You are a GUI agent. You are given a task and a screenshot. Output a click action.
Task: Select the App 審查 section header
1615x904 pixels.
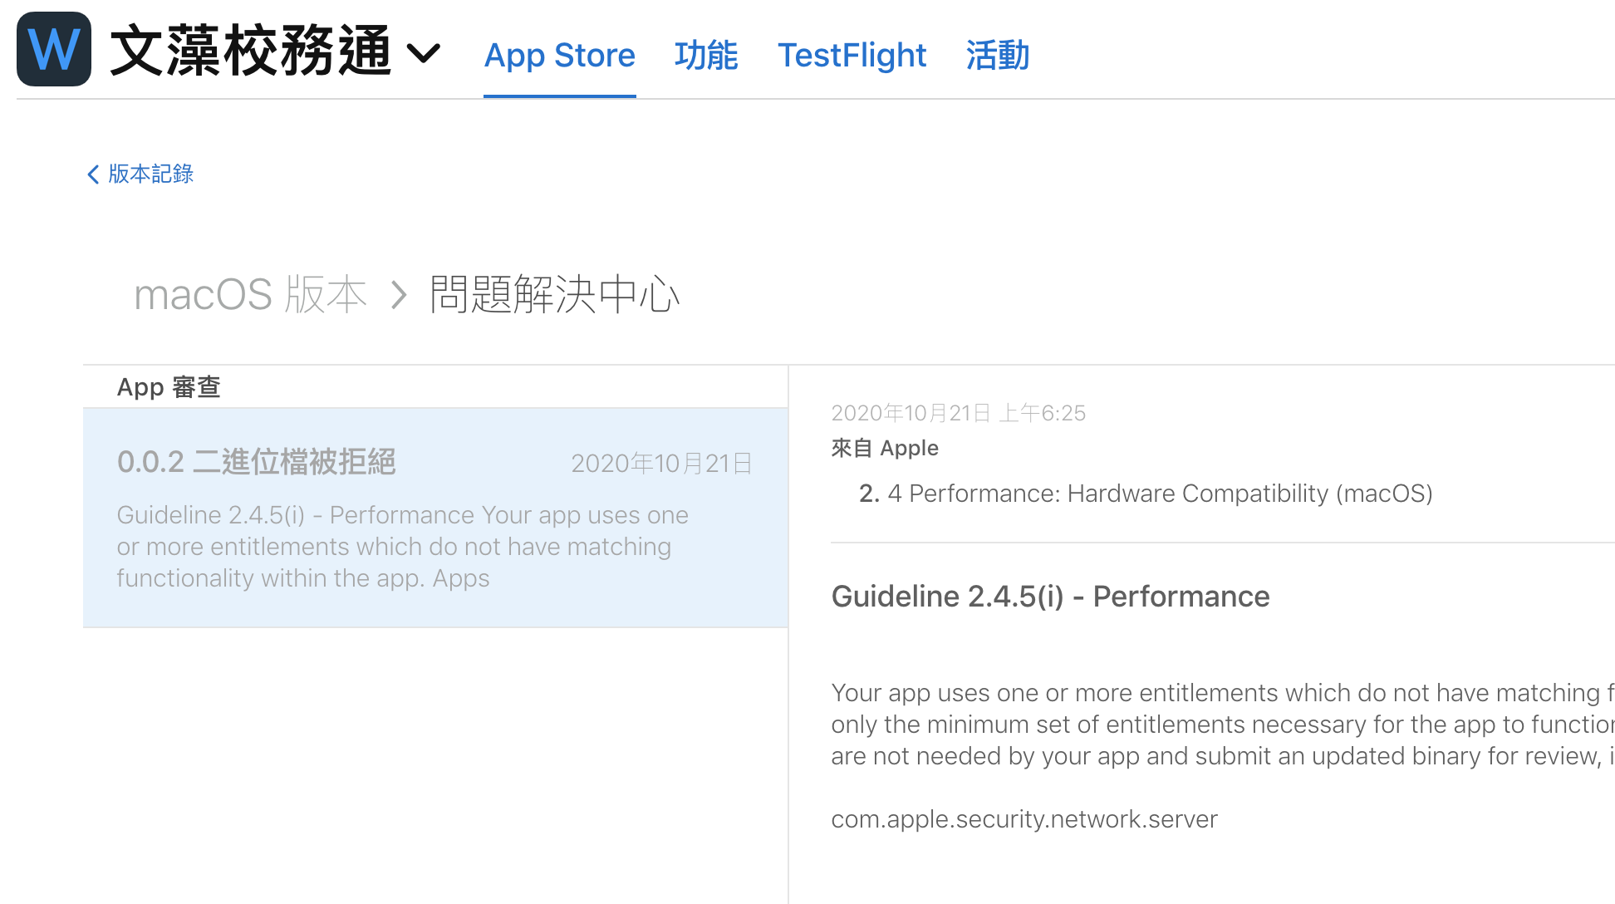[x=169, y=387]
